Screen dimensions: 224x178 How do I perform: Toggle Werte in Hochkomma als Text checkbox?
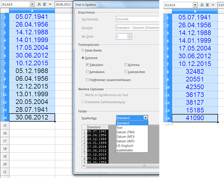tap(83, 95)
